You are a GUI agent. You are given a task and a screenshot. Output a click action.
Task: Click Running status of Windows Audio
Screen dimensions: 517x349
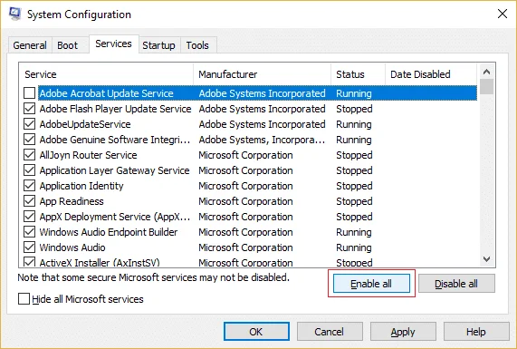(x=354, y=247)
